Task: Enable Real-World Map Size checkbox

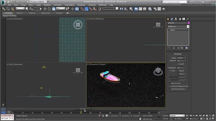Action: [170, 89]
